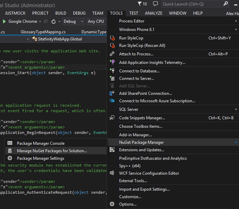Click the Browser Link icon beside Google Chrome
This screenshot has width=239, height=209.
tap(46, 21)
